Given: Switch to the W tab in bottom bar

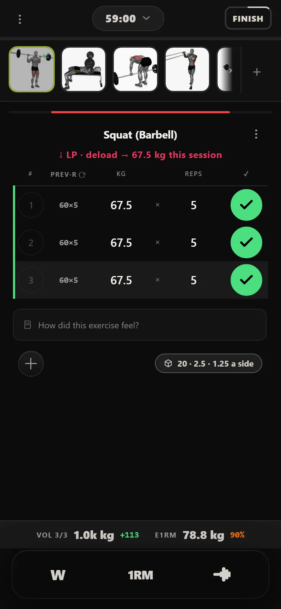Looking at the screenshot, I should 58,575.
